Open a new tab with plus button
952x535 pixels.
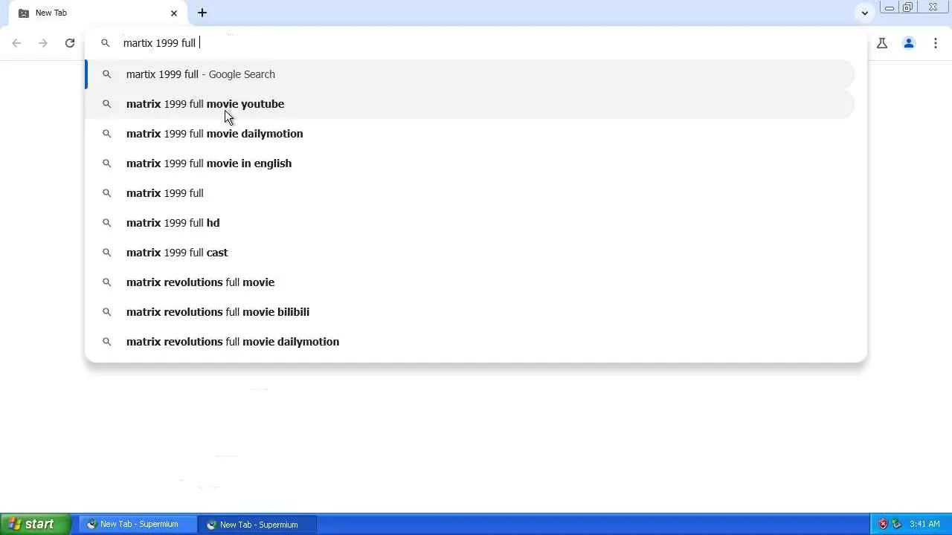coord(202,13)
